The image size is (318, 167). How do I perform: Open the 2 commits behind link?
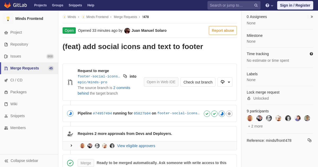coord(104,90)
